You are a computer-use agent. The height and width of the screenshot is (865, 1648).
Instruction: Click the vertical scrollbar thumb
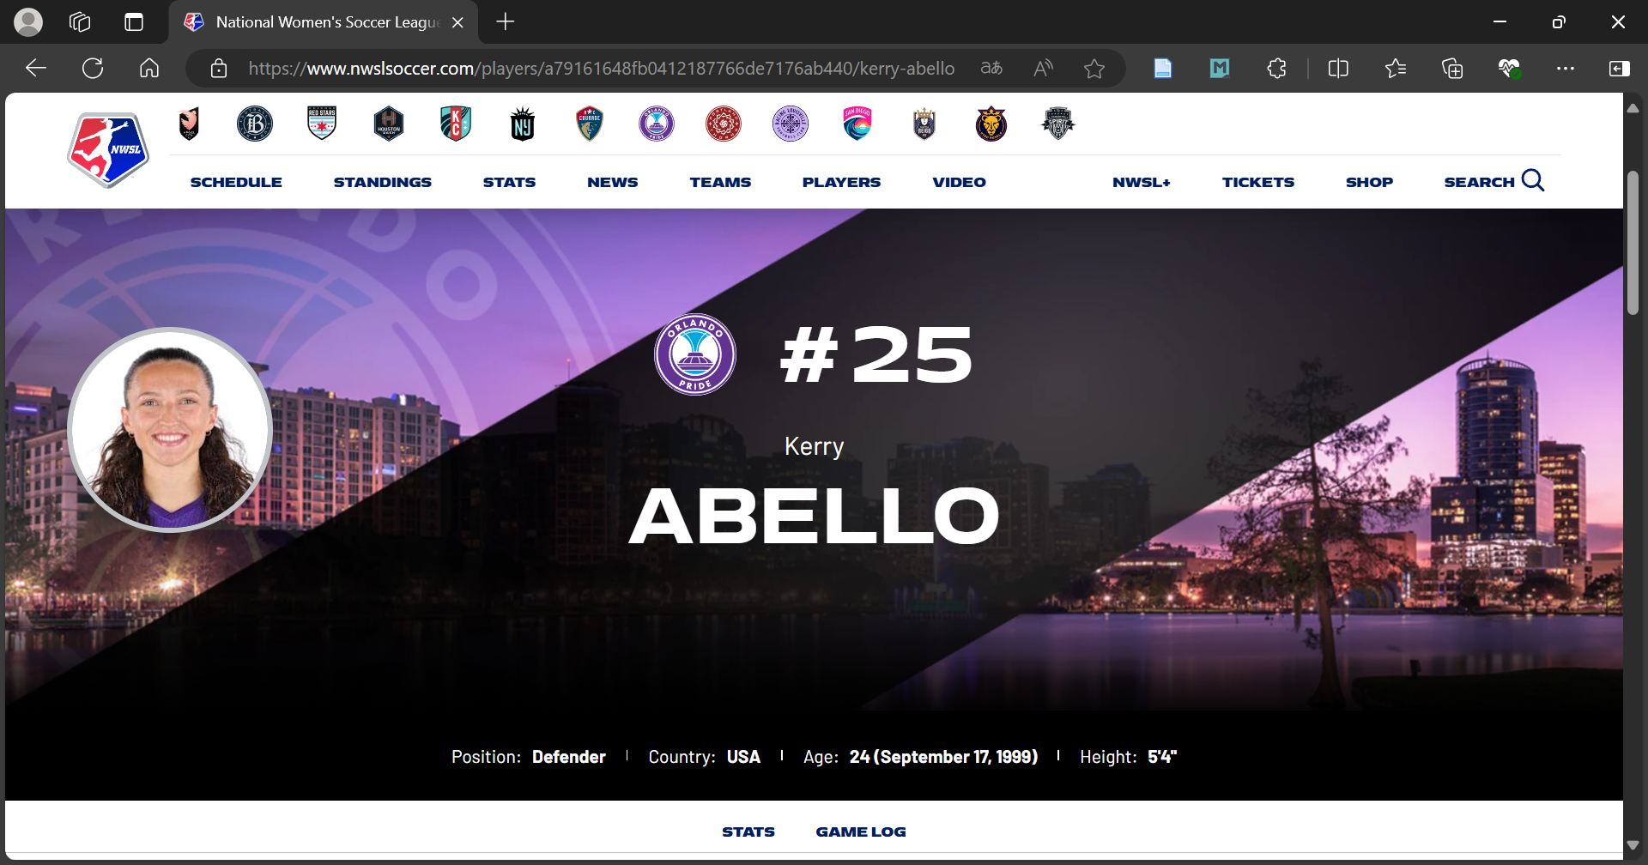[x=1633, y=243]
